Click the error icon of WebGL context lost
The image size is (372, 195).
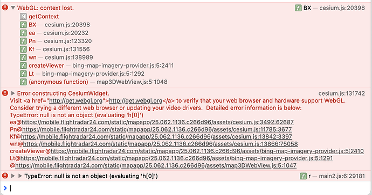5,8
